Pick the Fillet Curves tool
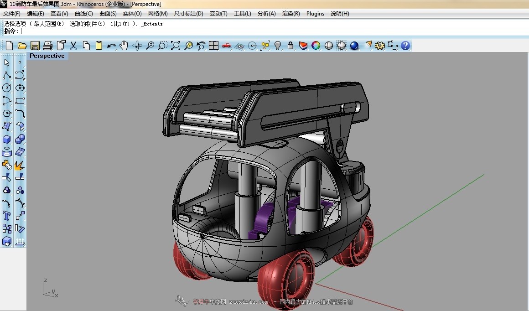This screenshot has width=529, height=311. (20, 114)
